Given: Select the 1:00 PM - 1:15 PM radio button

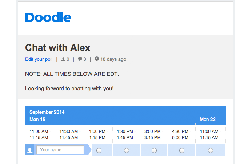Looking at the screenshot, I should coord(99,150).
